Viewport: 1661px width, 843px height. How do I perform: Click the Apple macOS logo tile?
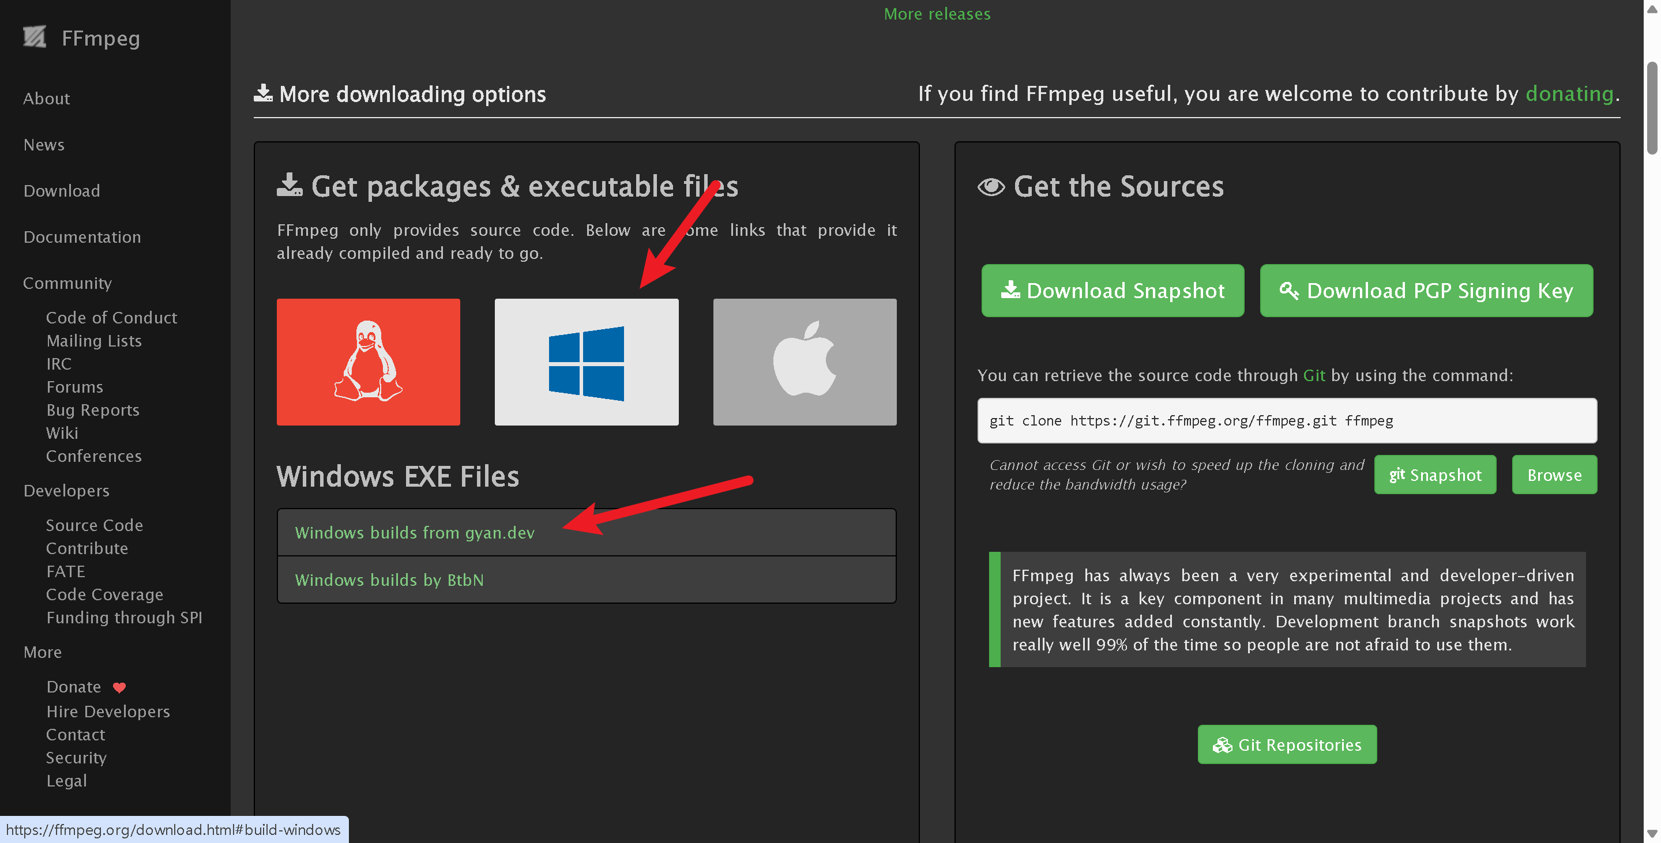tap(804, 362)
